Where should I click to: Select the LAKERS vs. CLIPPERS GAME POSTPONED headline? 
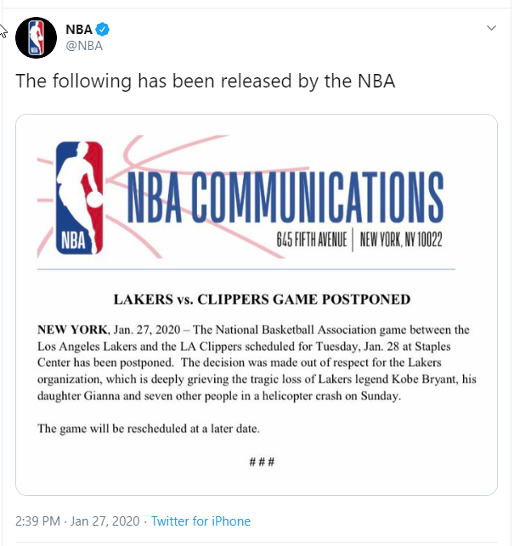[x=262, y=300]
